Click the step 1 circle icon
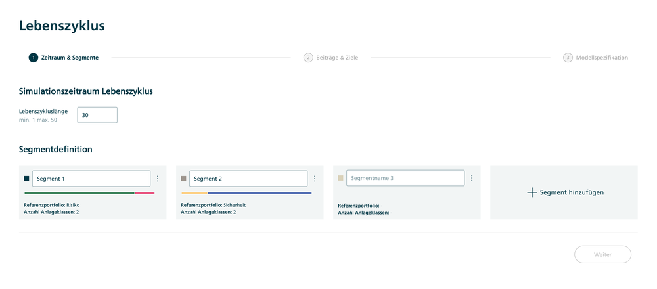Image resolution: width=657 pixels, height=289 pixels. point(34,58)
